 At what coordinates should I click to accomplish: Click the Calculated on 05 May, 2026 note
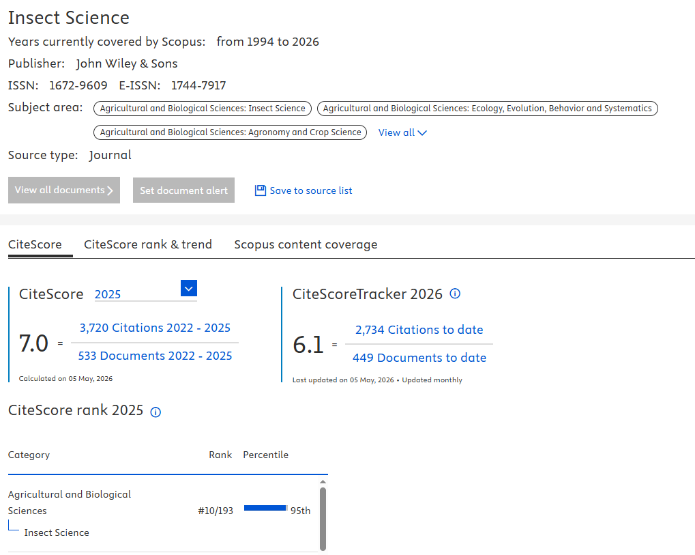click(65, 378)
